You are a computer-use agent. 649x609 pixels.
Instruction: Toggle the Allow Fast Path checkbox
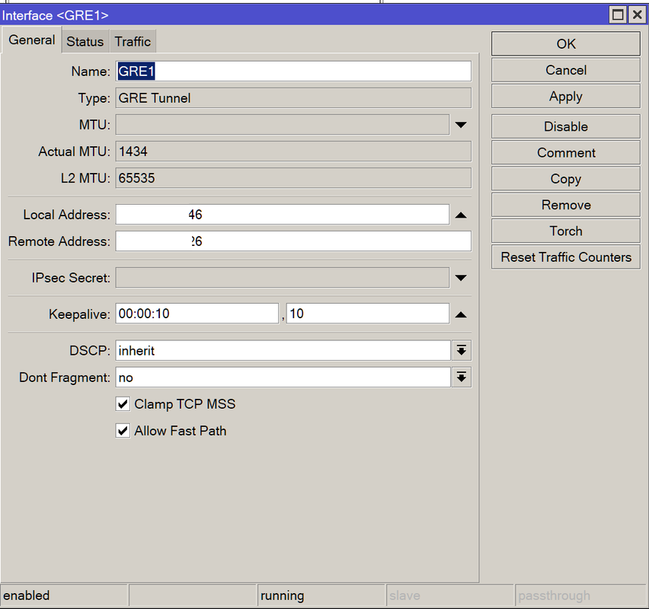pos(123,431)
